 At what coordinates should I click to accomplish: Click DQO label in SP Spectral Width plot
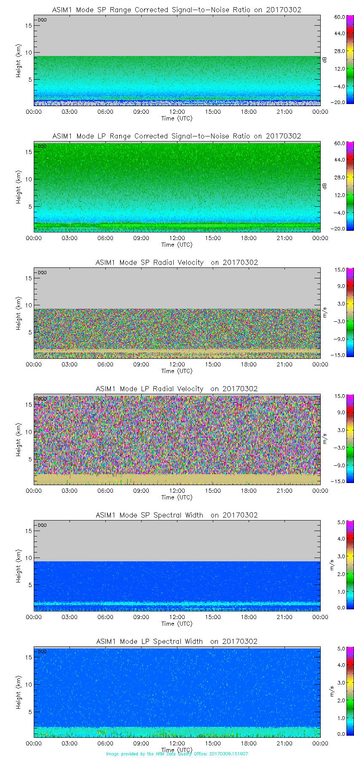(x=42, y=525)
